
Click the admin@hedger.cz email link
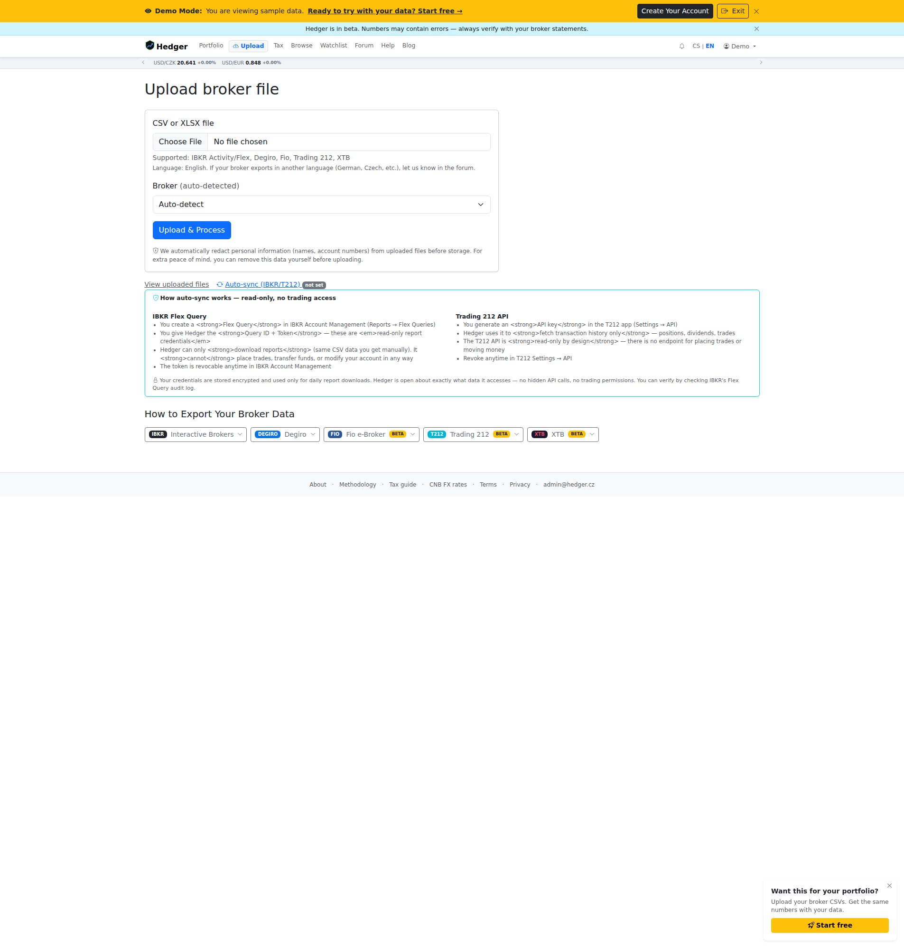tap(568, 484)
